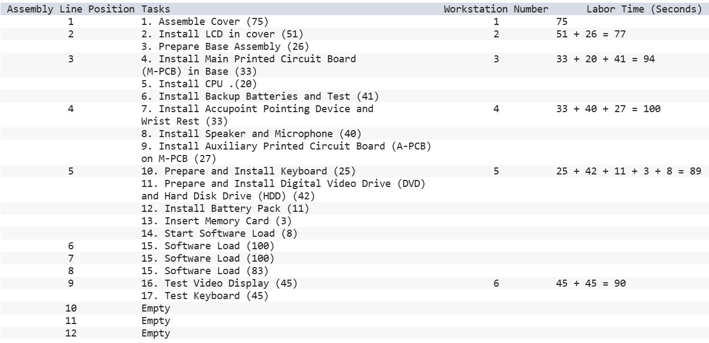Select '9. Install Auxiliary Printed Circuit Board (A-PCB)'
Image resolution: width=709 pixels, height=343 pixels.
tap(286, 147)
